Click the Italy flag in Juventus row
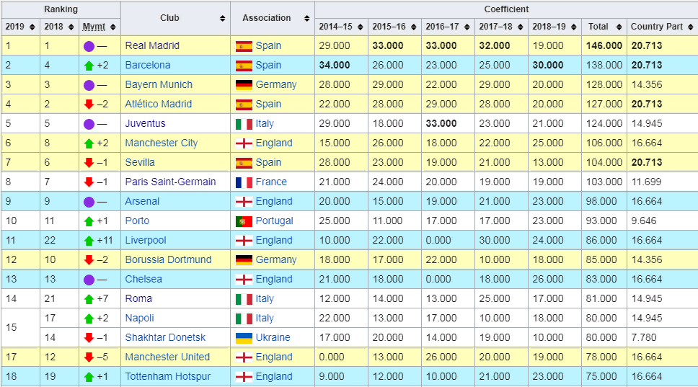 244,124
